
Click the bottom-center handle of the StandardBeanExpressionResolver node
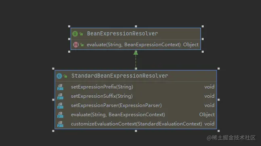pyautogui.click(x=136, y=131)
